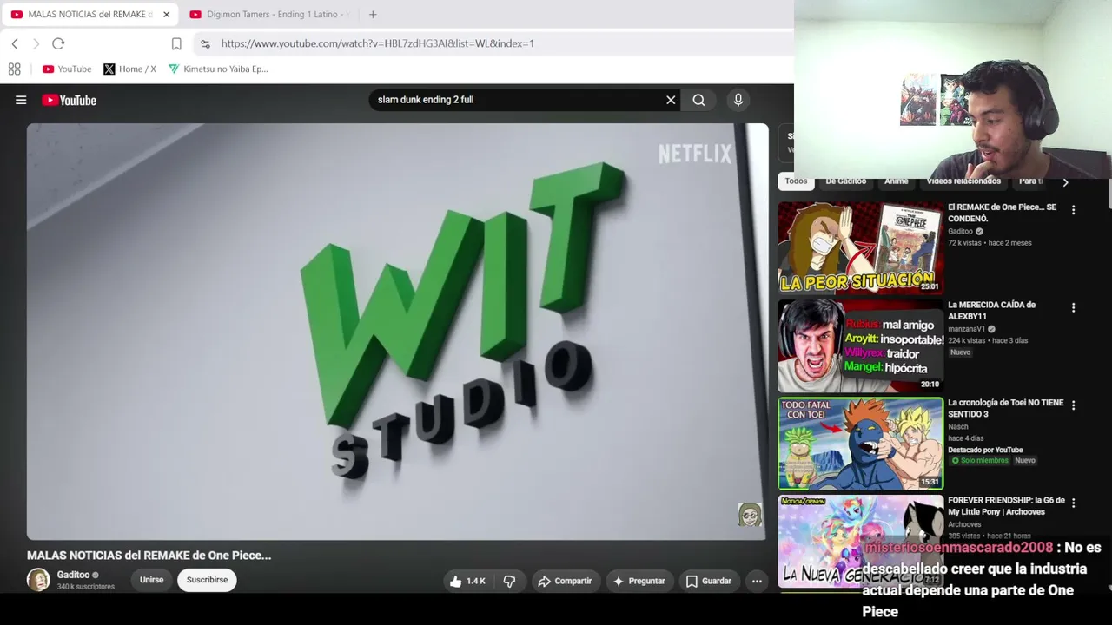
Task: Clear the YouTube search box text
Action: point(671,100)
